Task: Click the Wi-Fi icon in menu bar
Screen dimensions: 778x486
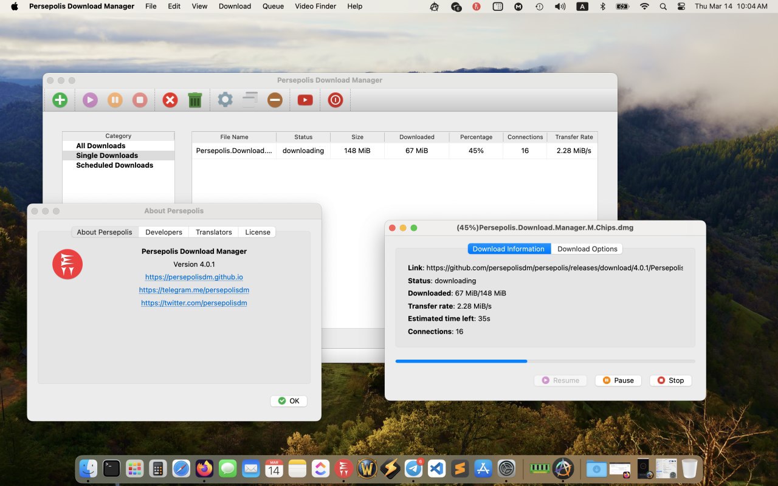Action: coord(644,6)
